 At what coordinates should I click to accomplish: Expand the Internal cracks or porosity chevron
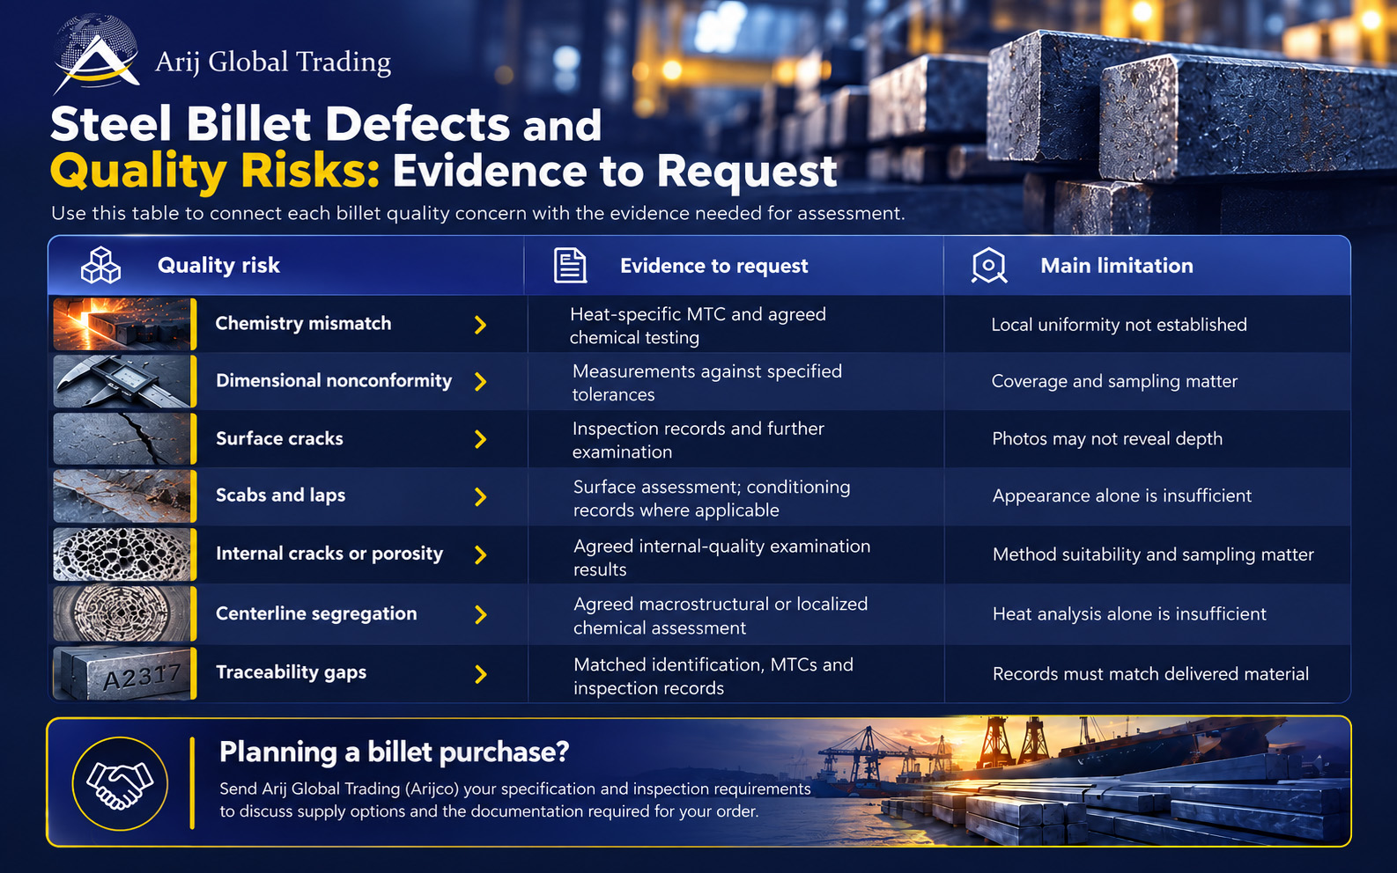(480, 554)
